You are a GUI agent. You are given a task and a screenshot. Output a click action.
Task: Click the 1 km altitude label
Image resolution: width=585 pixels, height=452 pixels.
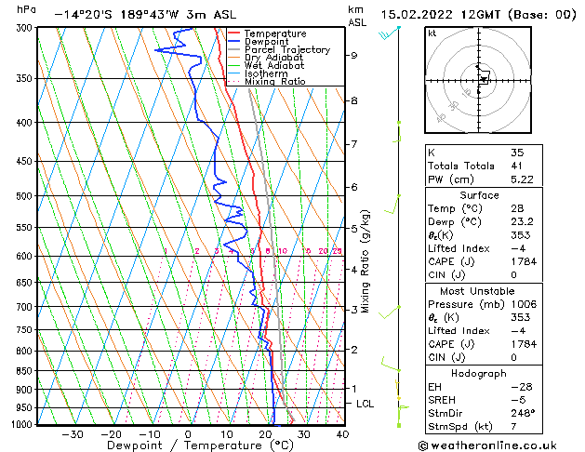click(x=354, y=389)
